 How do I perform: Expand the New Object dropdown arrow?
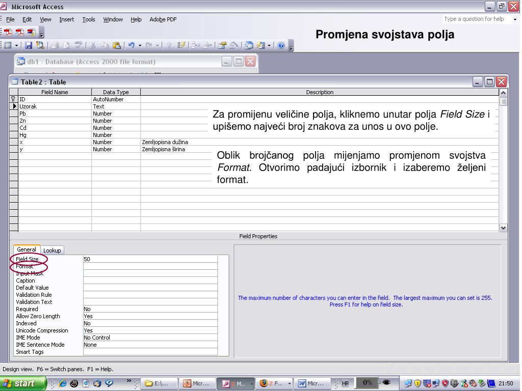[x=269, y=45]
